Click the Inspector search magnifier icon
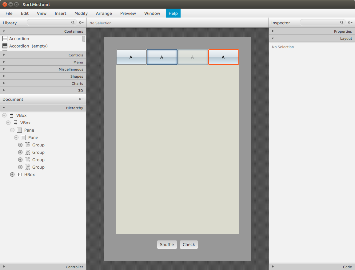This screenshot has width=355, height=270. pyautogui.click(x=341, y=22)
